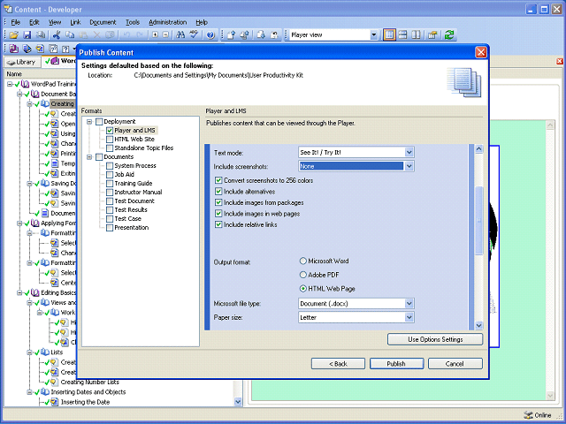Click the Expand all plus icon
566x424 pixels.
click(x=155, y=35)
